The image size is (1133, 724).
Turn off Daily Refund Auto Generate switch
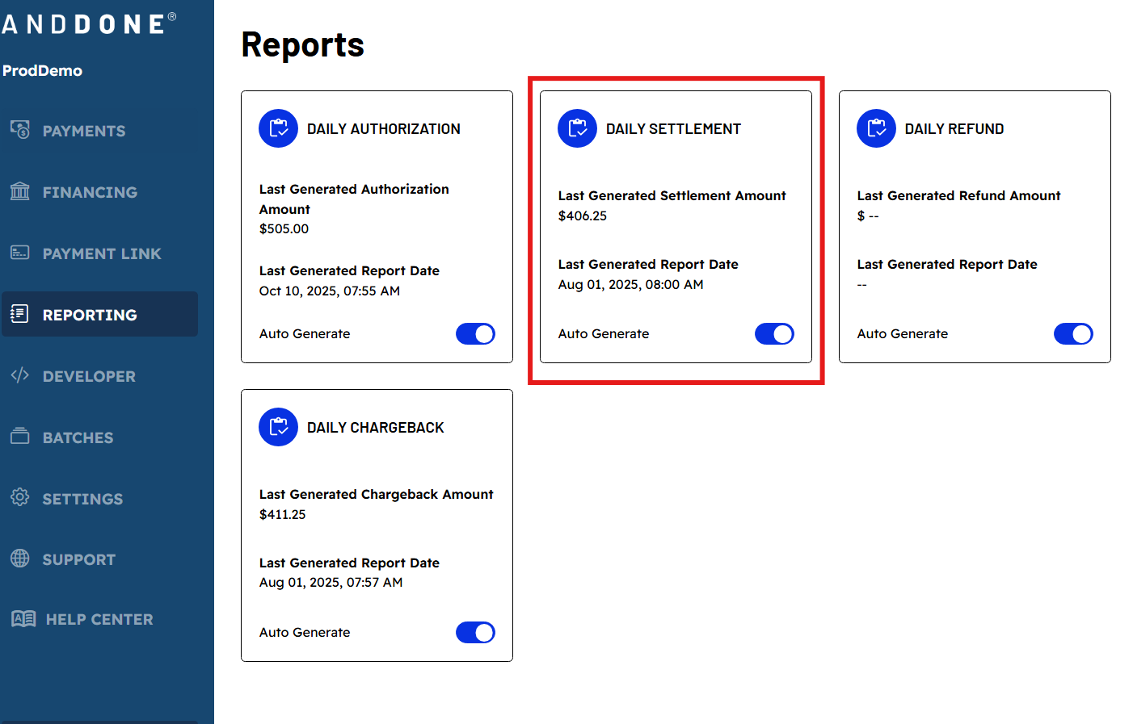point(1073,334)
